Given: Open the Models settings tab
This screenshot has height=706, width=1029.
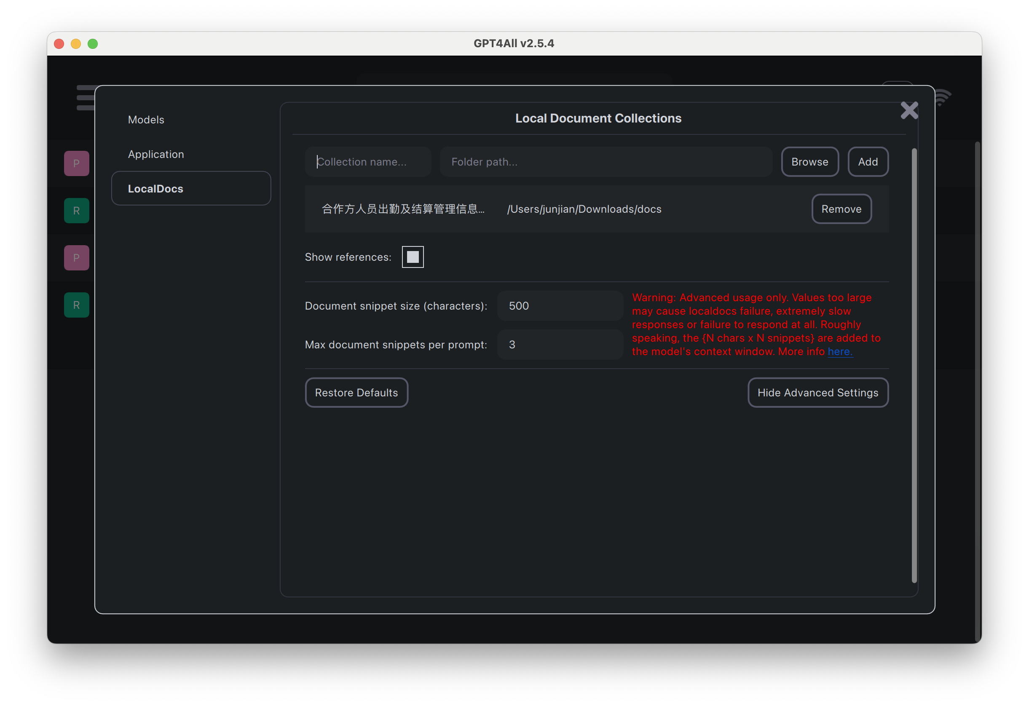Looking at the screenshot, I should coord(146,120).
